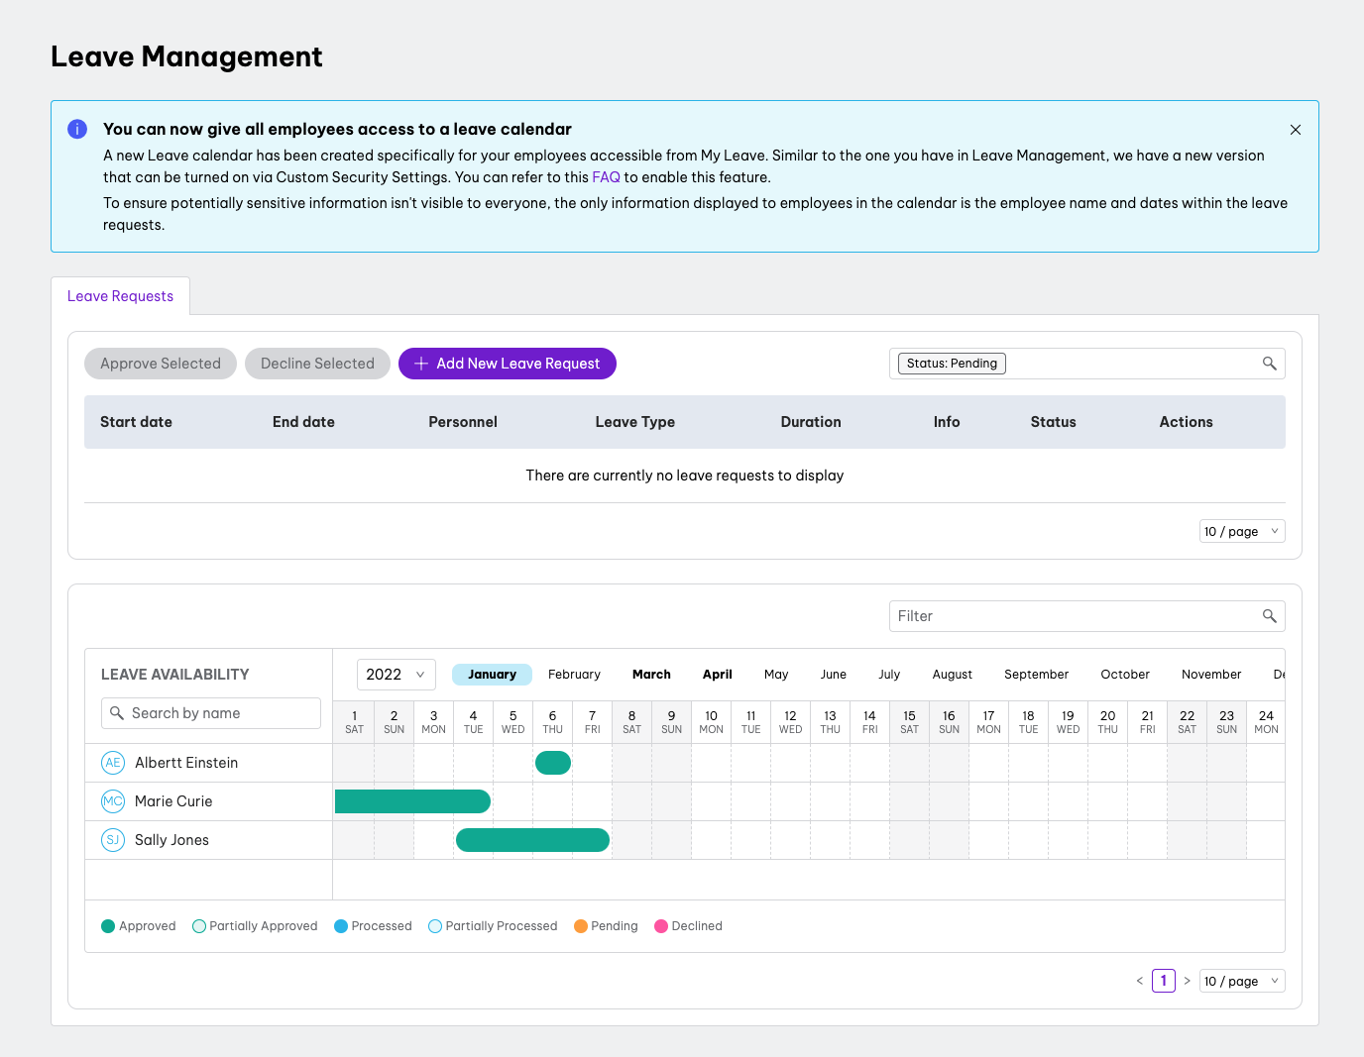The width and height of the screenshot is (1364, 1057).
Task: Open calendar 10 / page dropdown
Action: click(1242, 981)
